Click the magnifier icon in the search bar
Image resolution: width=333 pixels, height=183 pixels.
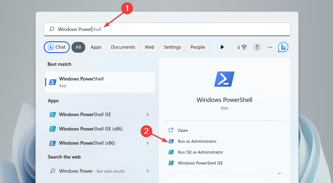coord(51,29)
